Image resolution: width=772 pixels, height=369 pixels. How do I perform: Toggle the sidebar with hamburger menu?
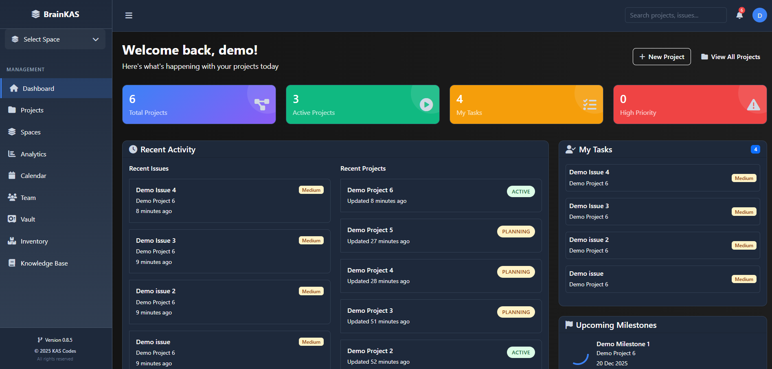point(129,15)
